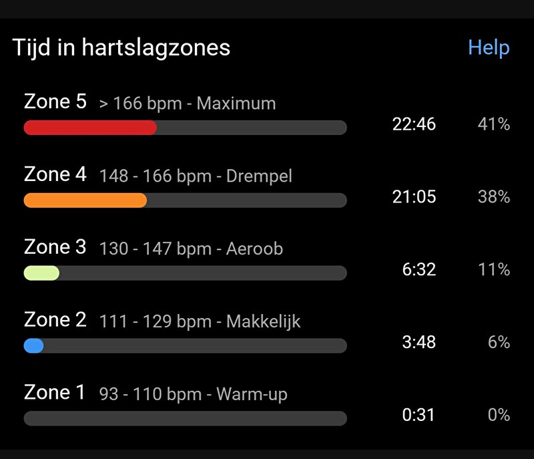This screenshot has height=459, width=534.
Task: Select the Zone 1 label
Action: (x=55, y=392)
